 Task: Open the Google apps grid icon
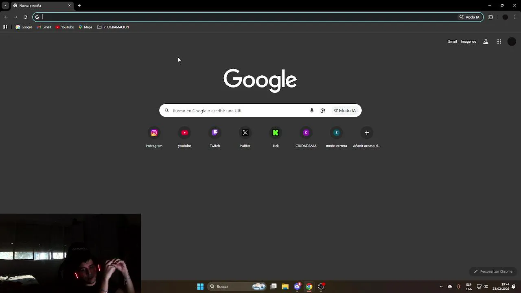(499, 42)
